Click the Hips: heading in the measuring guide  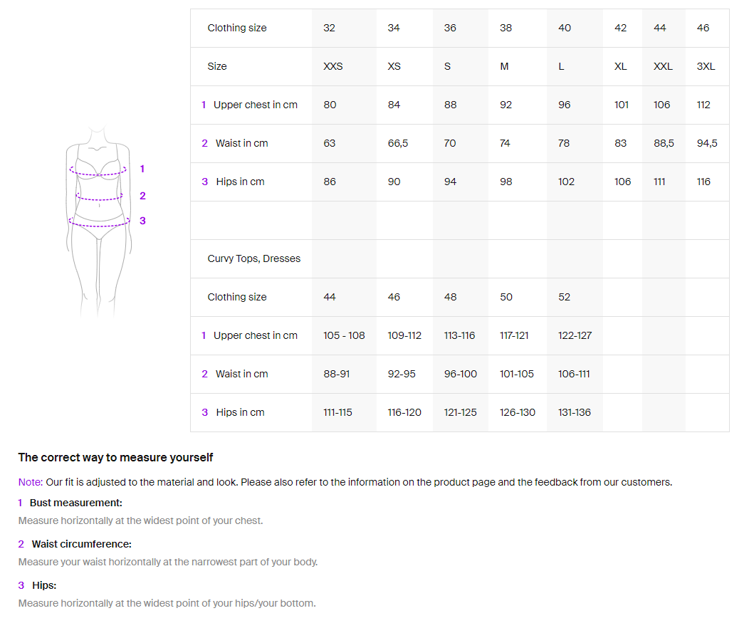tap(44, 585)
